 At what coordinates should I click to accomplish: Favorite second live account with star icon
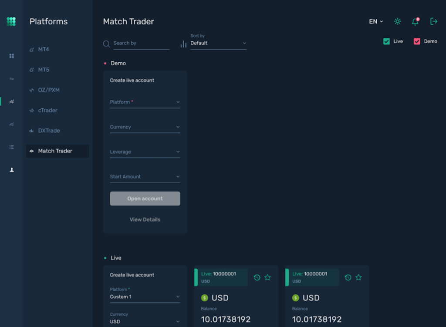(358, 277)
